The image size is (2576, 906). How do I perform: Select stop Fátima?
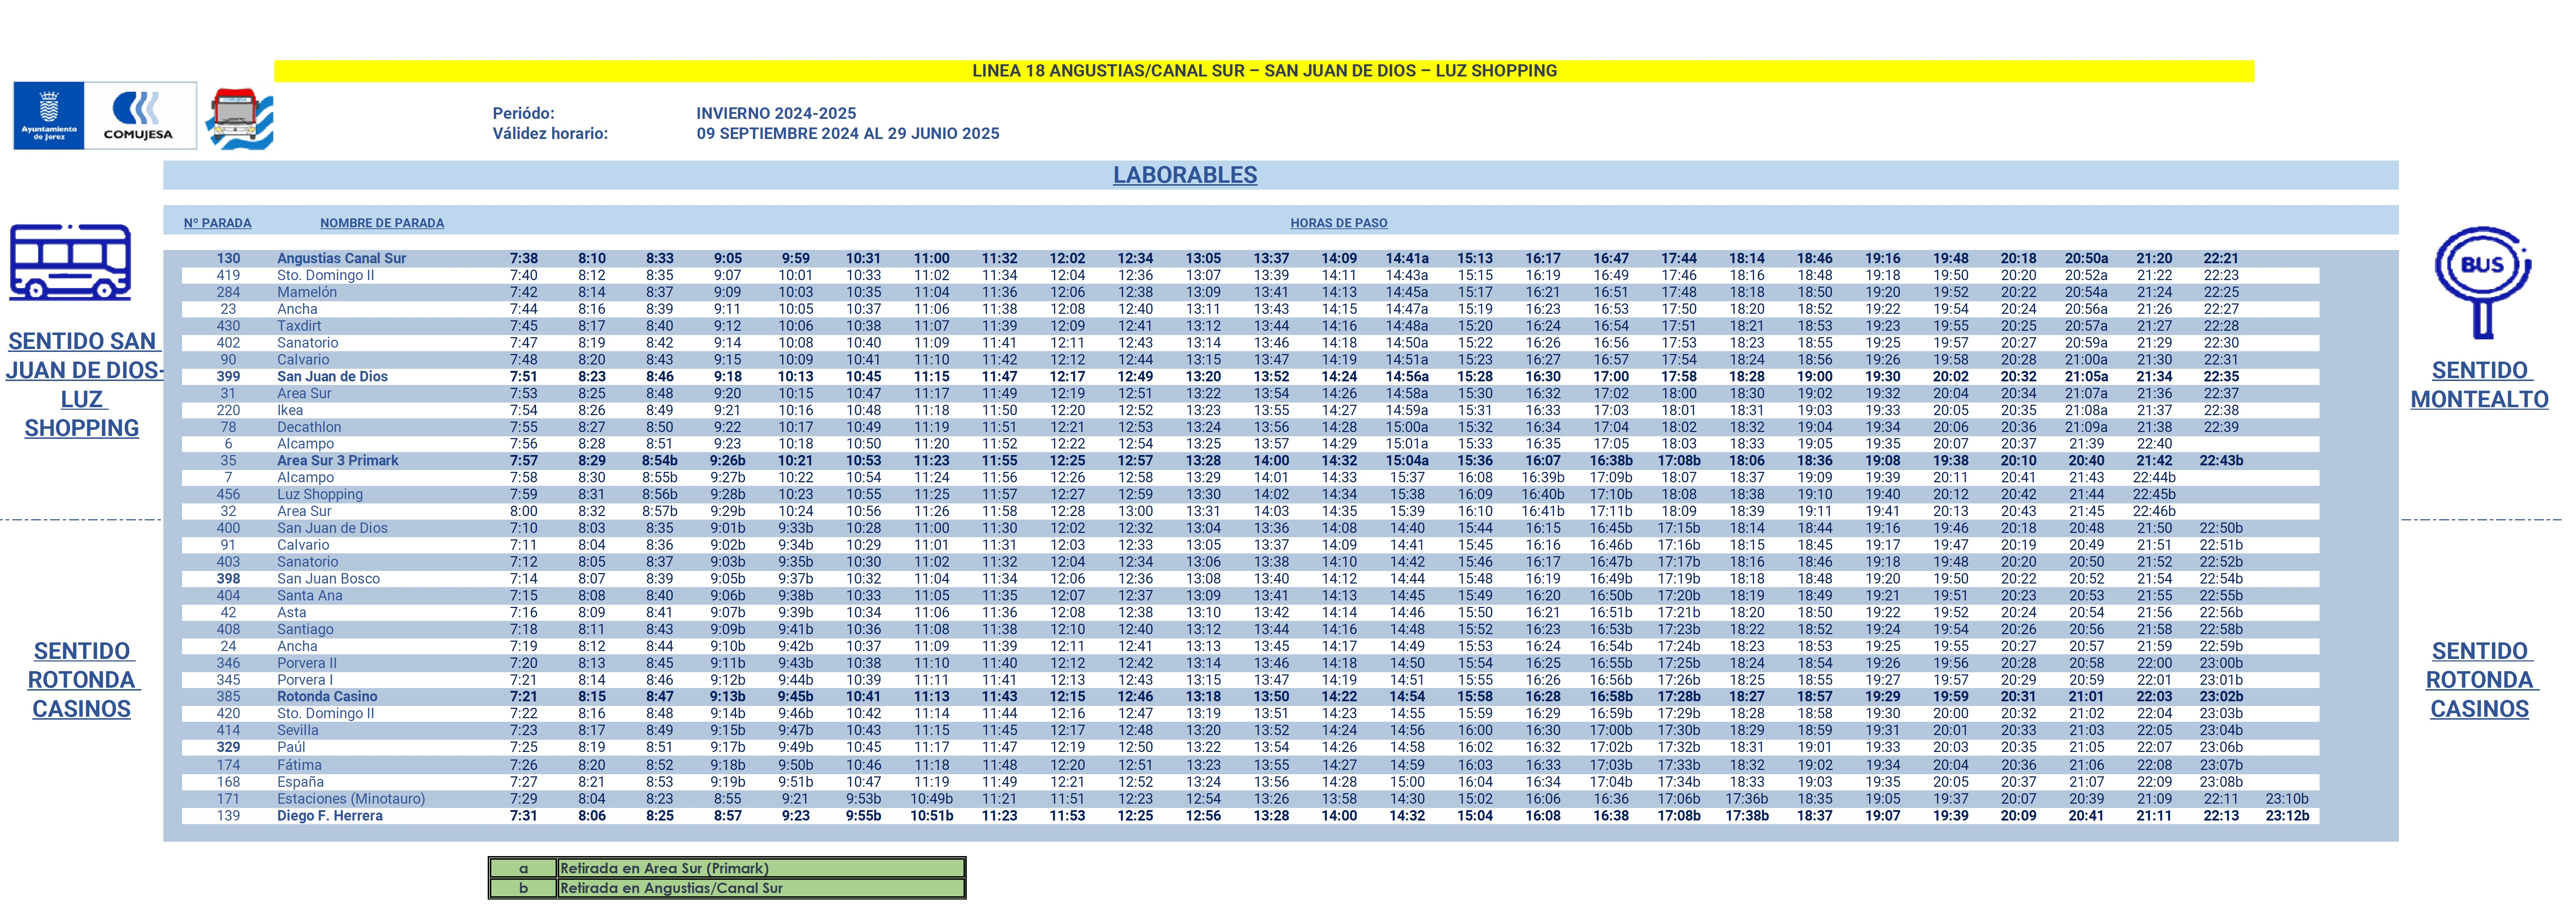click(x=299, y=765)
